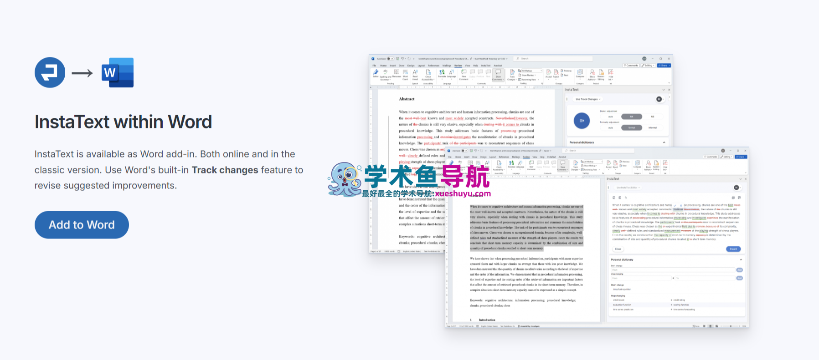Click Comments button in back Word window
The image size is (819, 360).
coord(631,66)
